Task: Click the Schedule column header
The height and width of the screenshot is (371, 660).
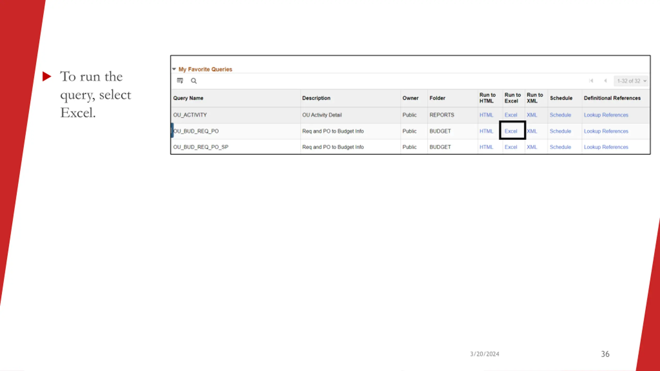Action: (561, 98)
